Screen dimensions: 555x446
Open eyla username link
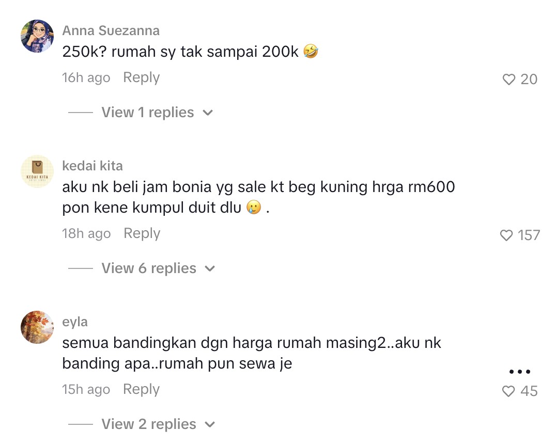point(75,322)
